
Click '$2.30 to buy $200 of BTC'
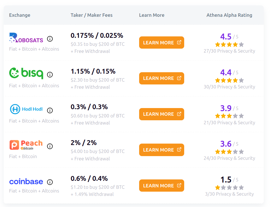(98, 80)
